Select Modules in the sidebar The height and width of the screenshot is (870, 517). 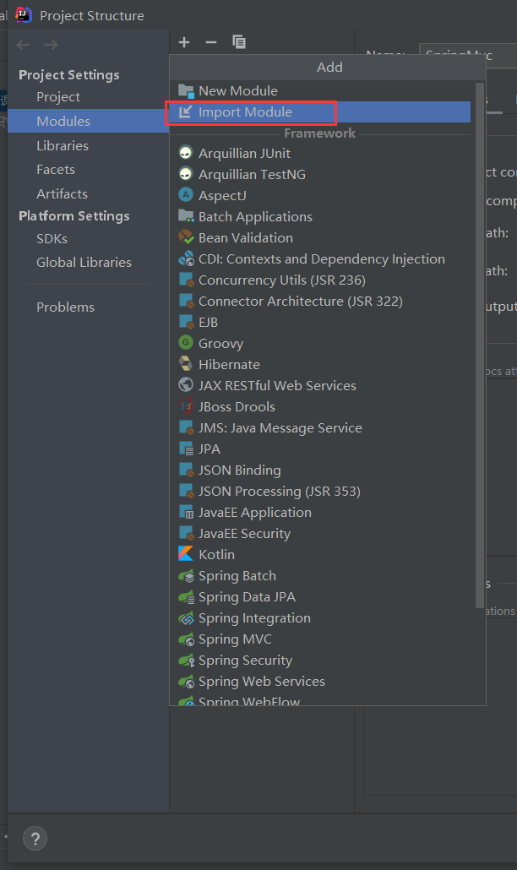(x=63, y=121)
